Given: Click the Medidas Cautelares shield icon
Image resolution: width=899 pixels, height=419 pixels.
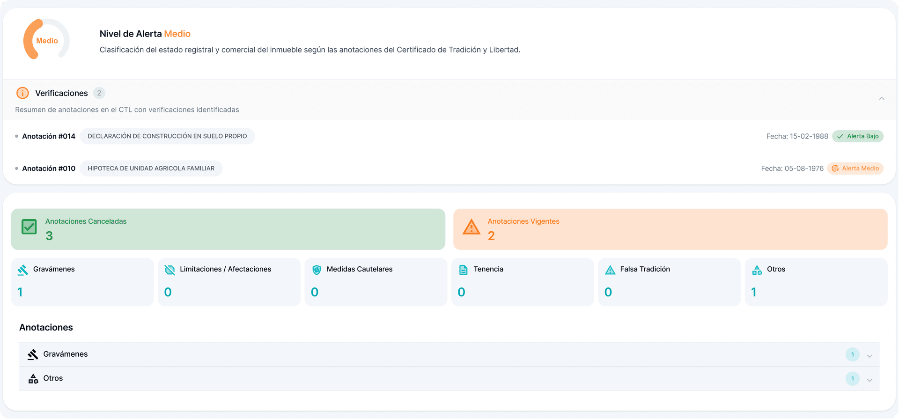Looking at the screenshot, I should click(317, 270).
